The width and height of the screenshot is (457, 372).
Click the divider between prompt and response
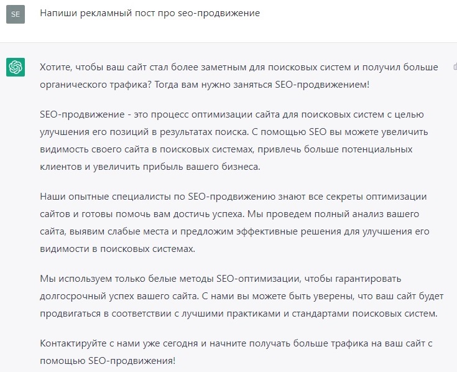click(229, 42)
